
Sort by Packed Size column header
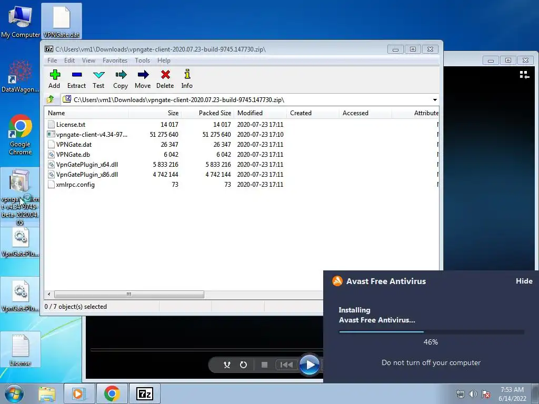pos(207,113)
